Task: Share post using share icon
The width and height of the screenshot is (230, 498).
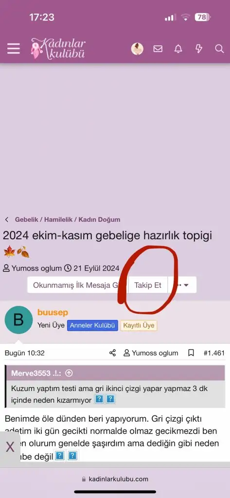Action: (x=112, y=353)
